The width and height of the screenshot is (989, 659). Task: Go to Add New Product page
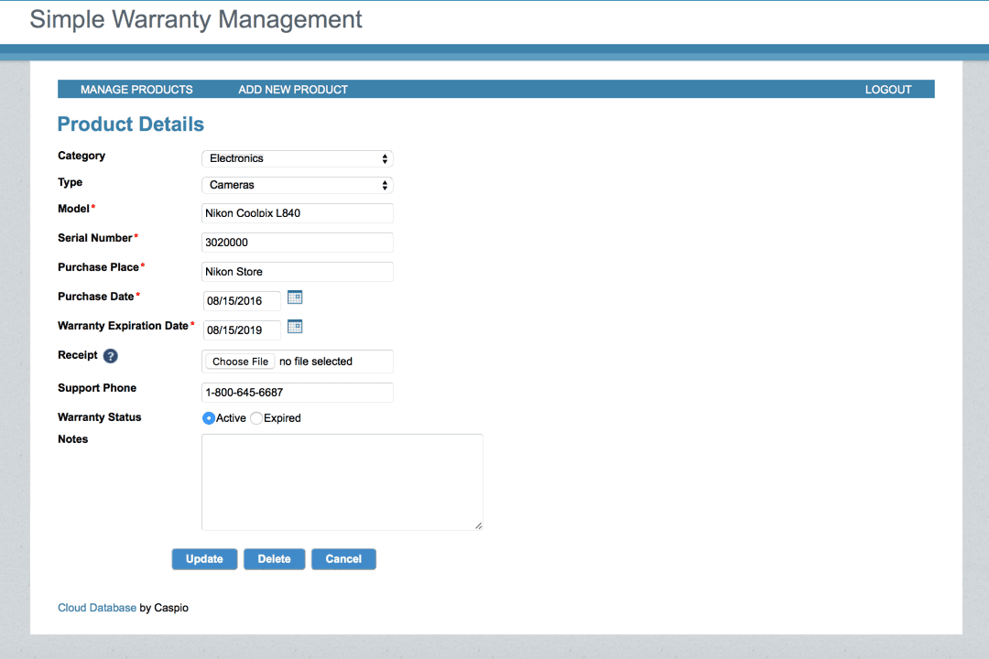coord(293,90)
